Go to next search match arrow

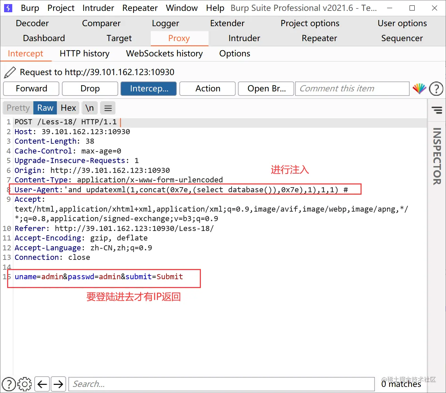tap(59, 384)
